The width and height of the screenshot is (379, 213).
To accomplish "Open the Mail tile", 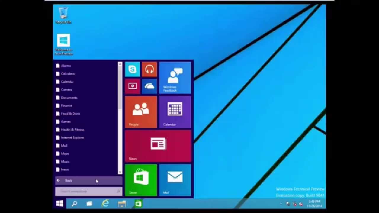I will pyautogui.click(x=175, y=180).
